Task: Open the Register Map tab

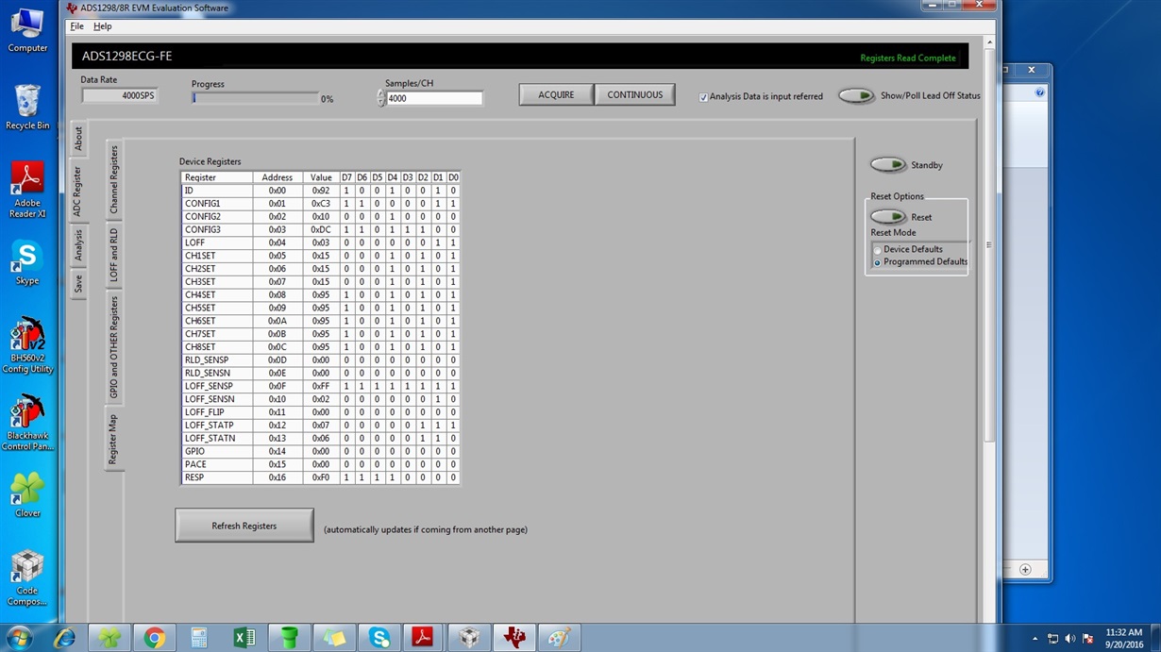Action: click(x=113, y=439)
